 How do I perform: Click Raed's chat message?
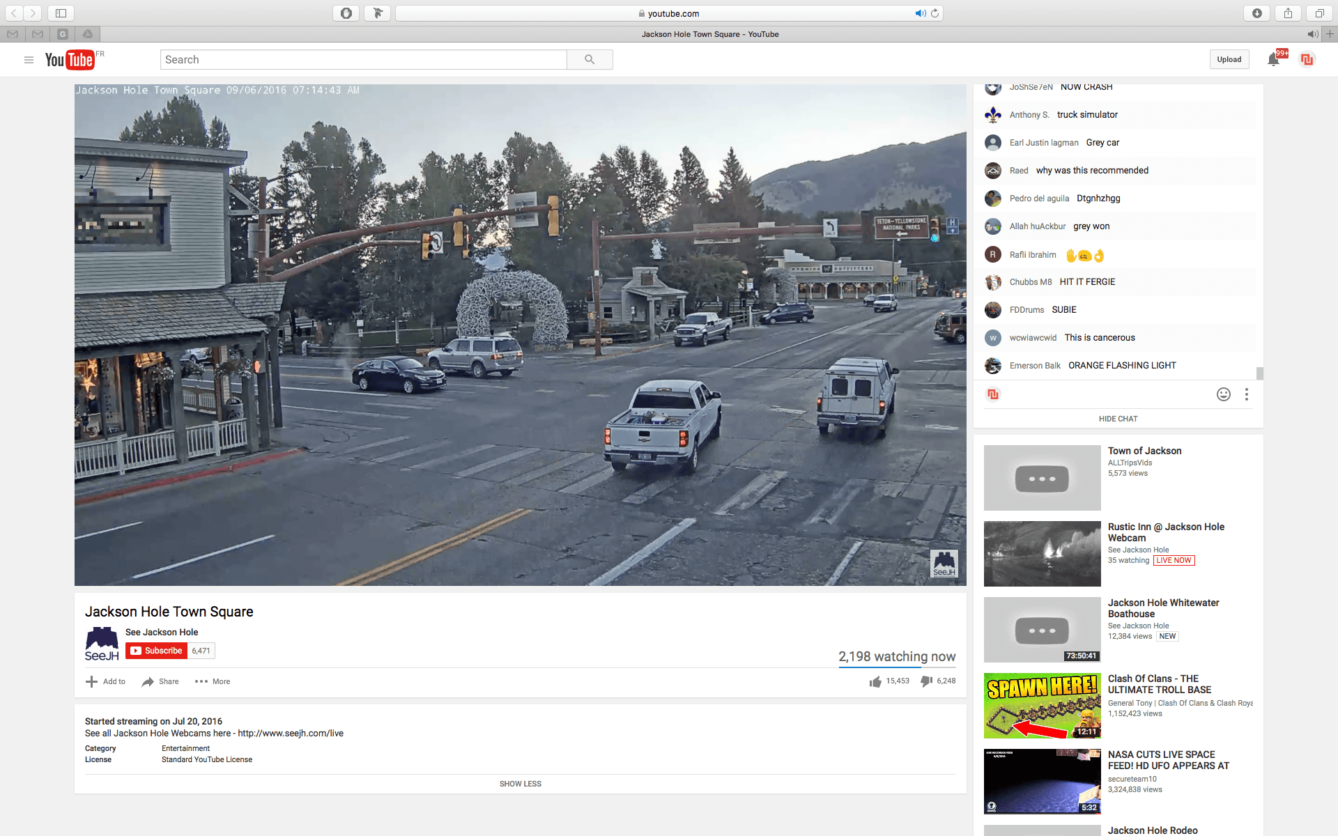1092,171
